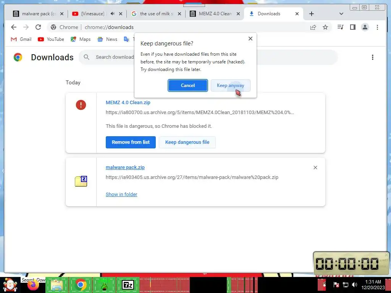The image size is (391, 293).
Task: Open Gmail bookmark
Action: click(x=21, y=39)
